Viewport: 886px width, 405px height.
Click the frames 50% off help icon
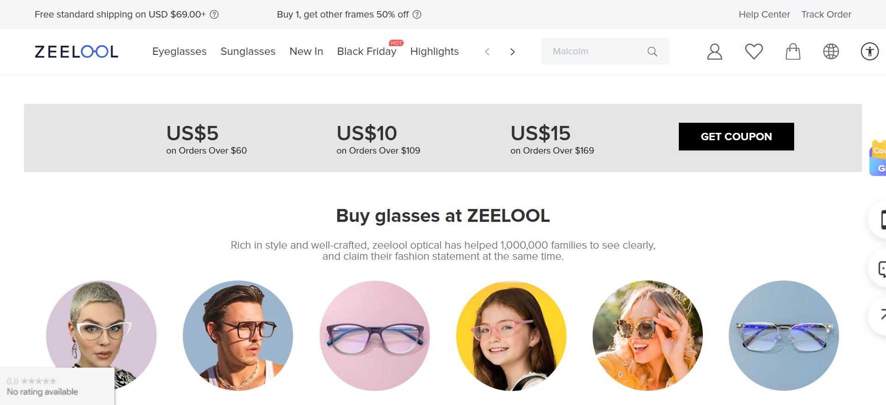417,14
